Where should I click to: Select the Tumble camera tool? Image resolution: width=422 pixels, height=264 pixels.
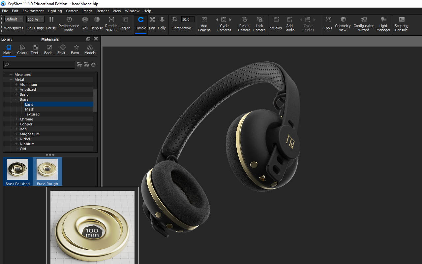click(140, 23)
